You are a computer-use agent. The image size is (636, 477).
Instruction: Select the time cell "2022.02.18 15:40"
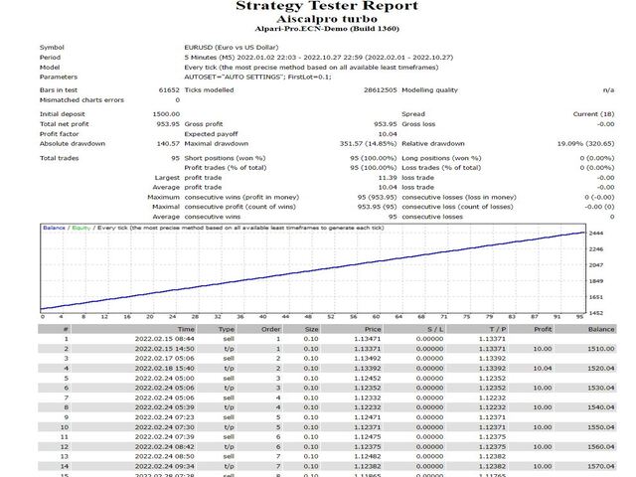coord(164,369)
